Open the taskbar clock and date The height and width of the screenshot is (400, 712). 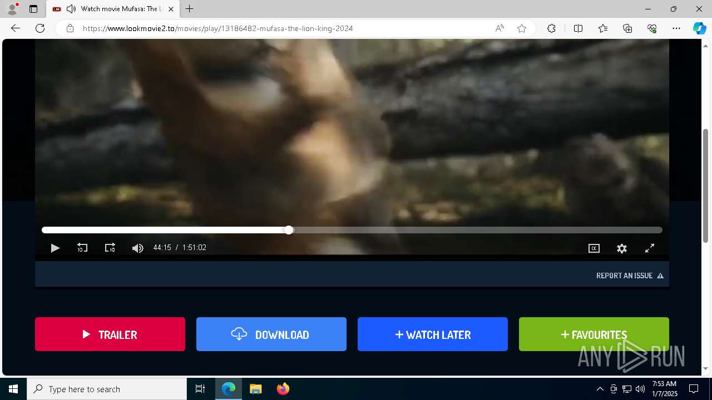pyautogui.click(x=664, y=389)
